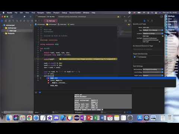The height and width of the screenshot is (134, 179).
Task: Select the History inspector icon
Action: point(148,21)
